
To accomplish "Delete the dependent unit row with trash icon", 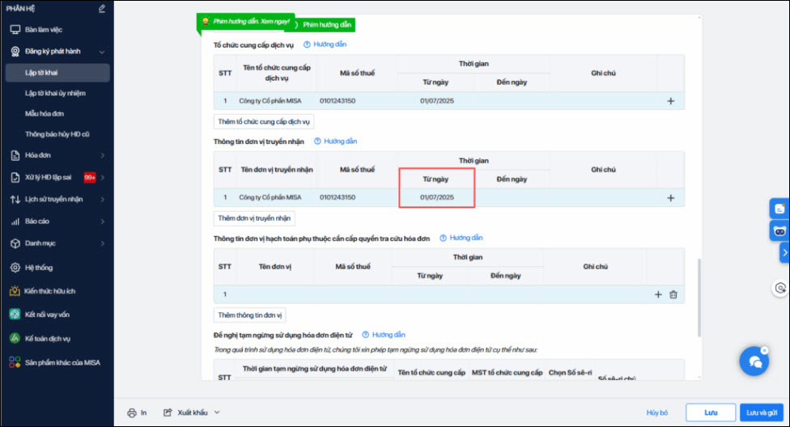I will coord(673,294).
